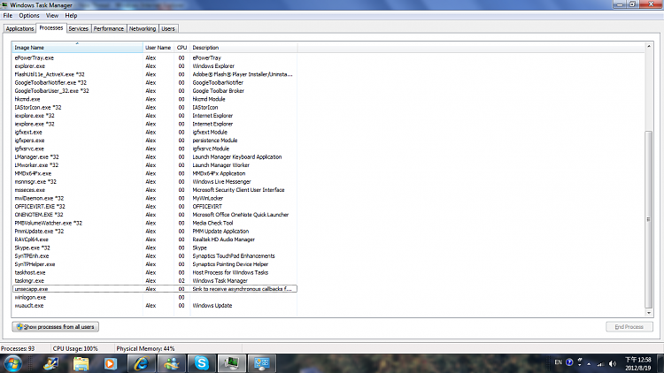Switch to the Applications tab
Screen dimensions: 664x373
point(19,29)
